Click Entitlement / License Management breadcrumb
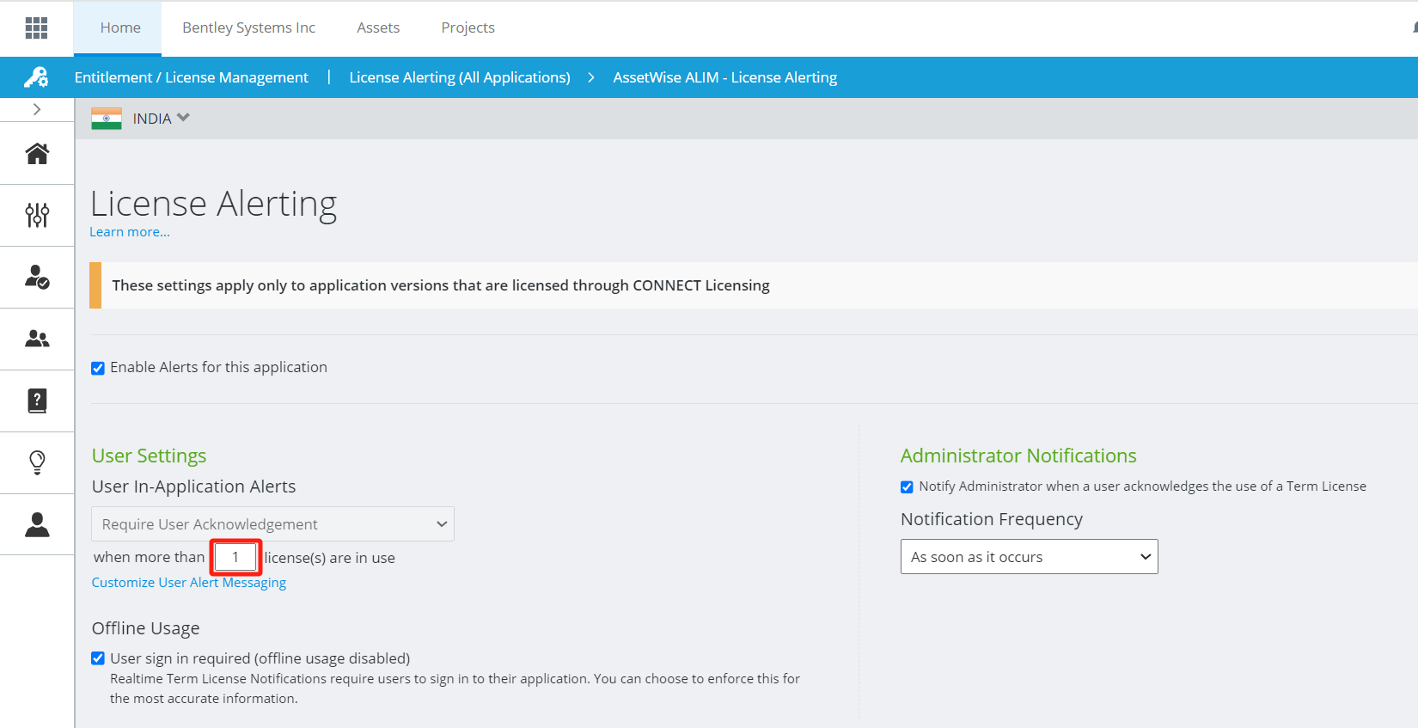 (191, 77)
